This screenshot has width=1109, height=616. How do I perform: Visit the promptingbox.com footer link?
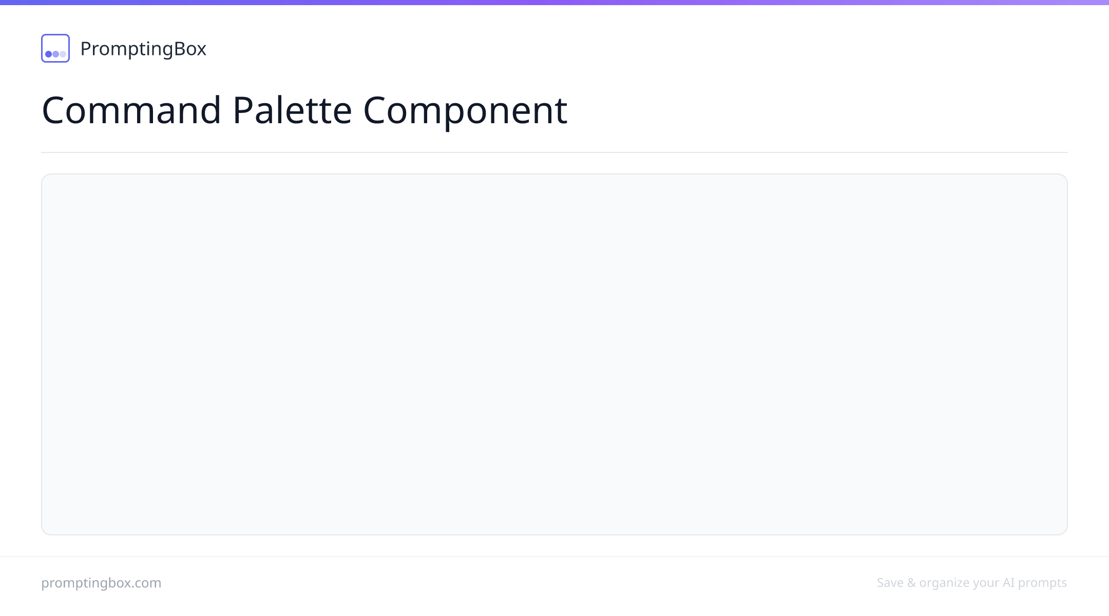[101, 583]
